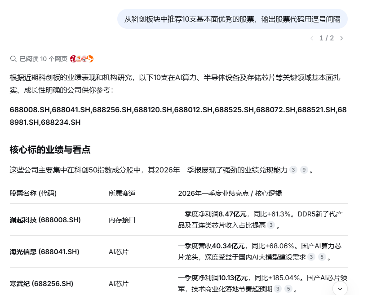Image resolution: width=372 pixels, height=295 pixels.
Task: Open citation 3 after 业绩兑现能力
Action: (x=293, y=170)
